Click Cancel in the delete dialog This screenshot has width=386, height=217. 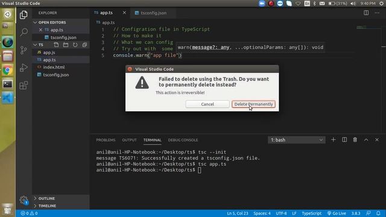pyautogui.click(x=207, y=104)
